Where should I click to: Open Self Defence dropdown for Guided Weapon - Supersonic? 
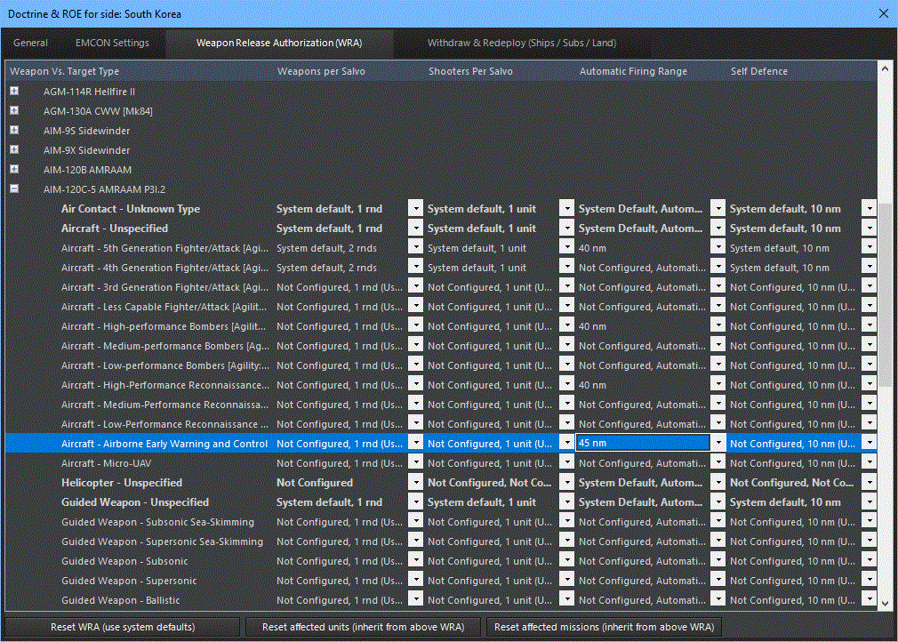tap(869, 580)
